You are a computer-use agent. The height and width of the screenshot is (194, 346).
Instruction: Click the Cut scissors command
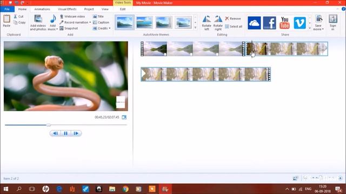(x=18, y=17)
